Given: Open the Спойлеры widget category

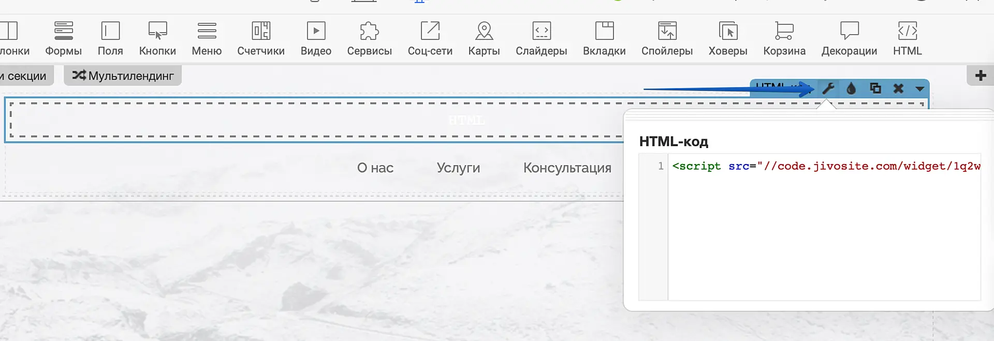Looking at the screenshot, I should [667, 38].
